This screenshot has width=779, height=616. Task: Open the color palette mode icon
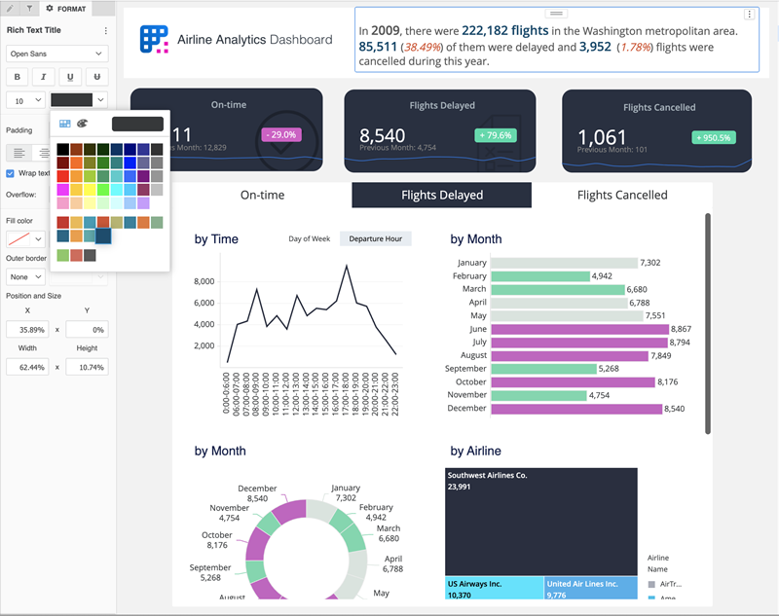pyautogui.click(x=82, y=124)
